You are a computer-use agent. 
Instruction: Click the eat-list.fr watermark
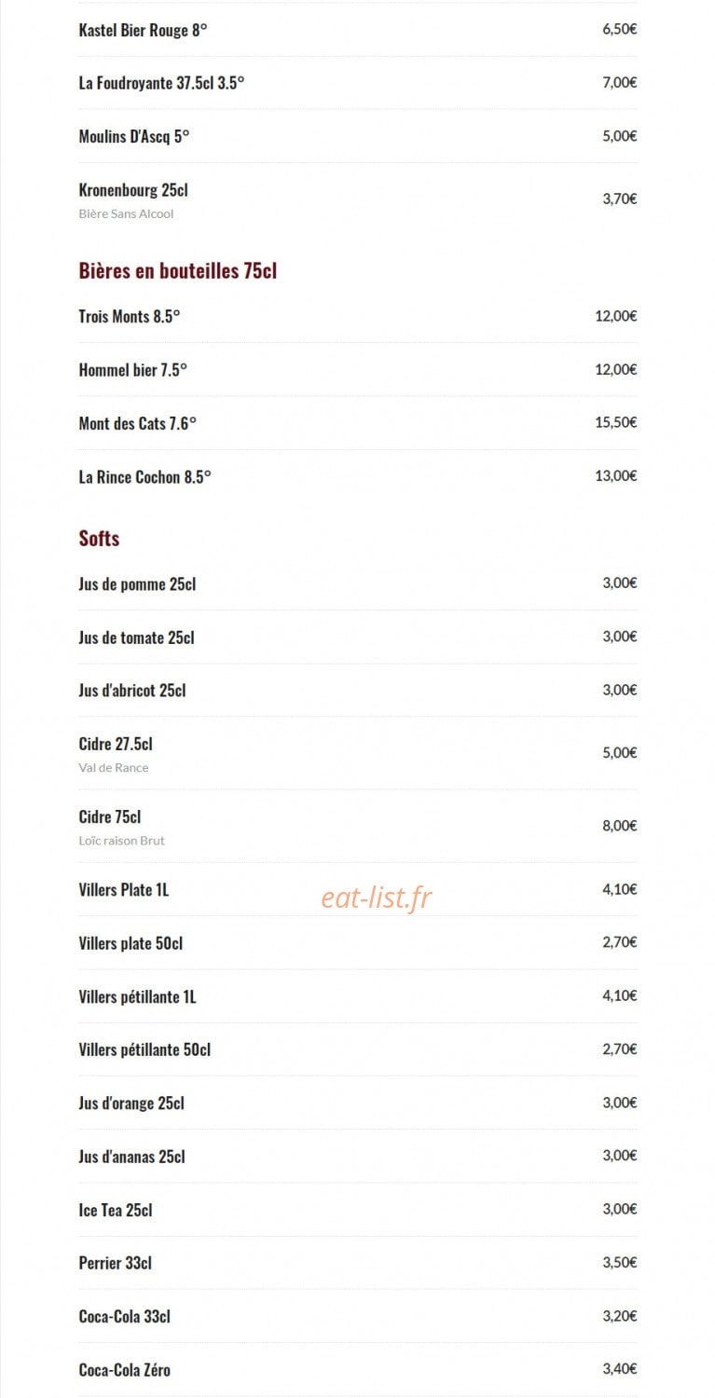[377, 897]
